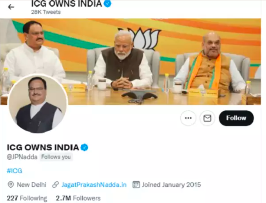Click the New Delhi location text
The height and width of the screenshot is (203, 266).
coord(32,185)
